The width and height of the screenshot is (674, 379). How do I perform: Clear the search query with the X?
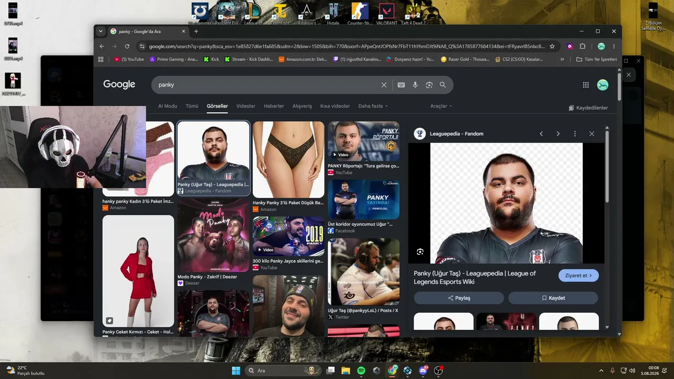384,85
